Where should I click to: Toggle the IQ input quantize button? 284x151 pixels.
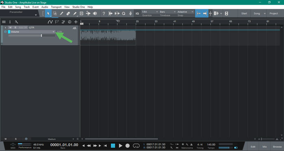137,13
